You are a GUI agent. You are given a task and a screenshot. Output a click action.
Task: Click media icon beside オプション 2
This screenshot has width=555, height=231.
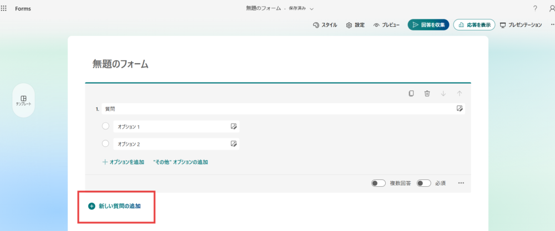point(234,144)
